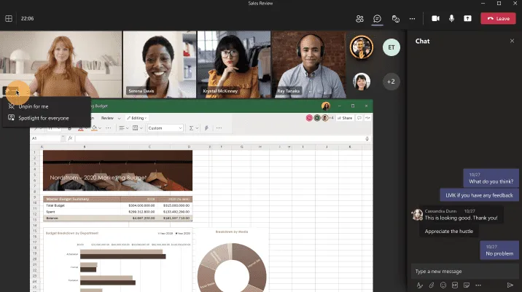Toggle the camera on or off
The image size is (522, 292).
click(x=436, y=18)
